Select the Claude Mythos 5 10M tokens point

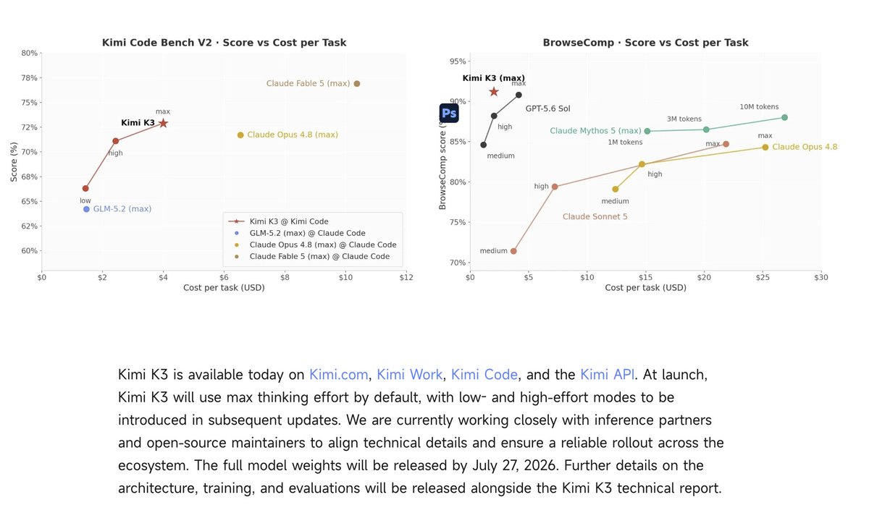point(784,117)
